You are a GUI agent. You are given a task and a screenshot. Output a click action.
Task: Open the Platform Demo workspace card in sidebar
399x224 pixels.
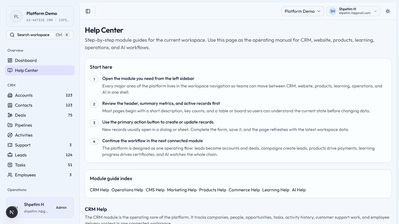(x=40, y=16)
